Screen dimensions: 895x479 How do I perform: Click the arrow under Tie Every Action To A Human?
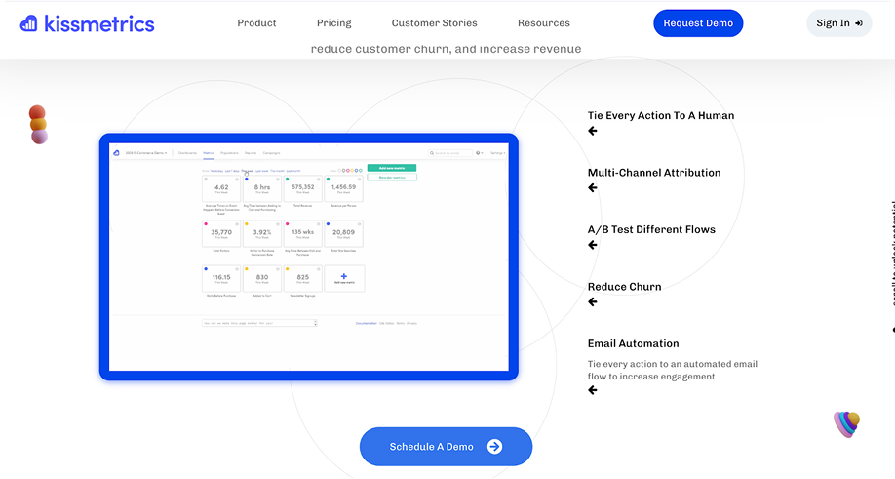click(592, 132)
